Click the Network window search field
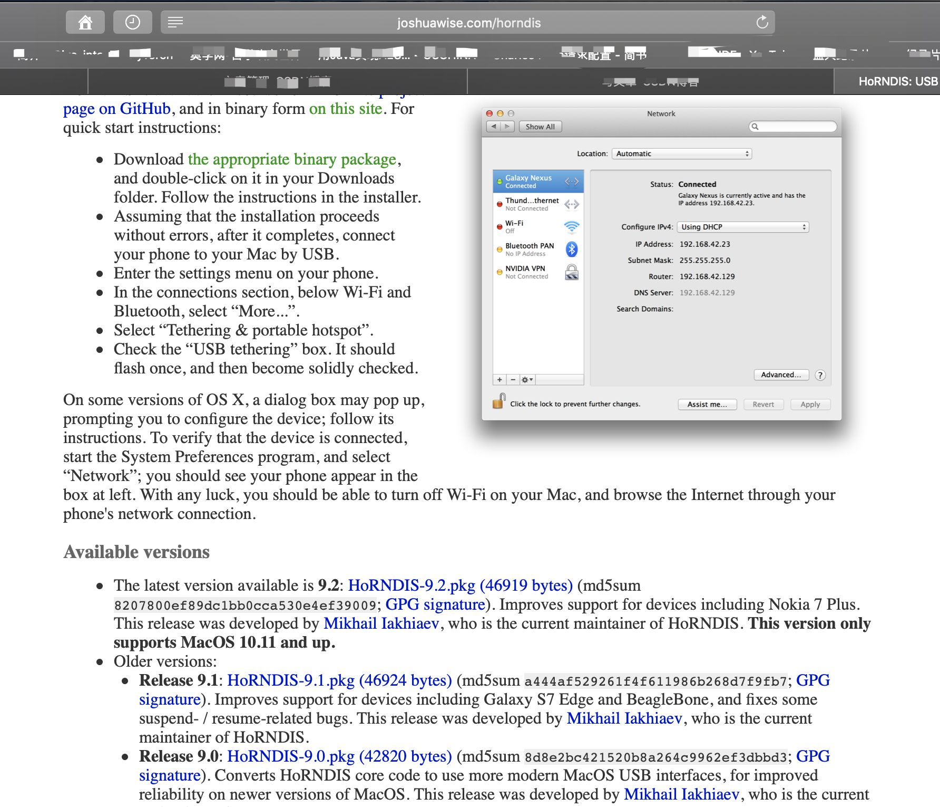This screenshot has height=807, width=940. pos(793,127)
